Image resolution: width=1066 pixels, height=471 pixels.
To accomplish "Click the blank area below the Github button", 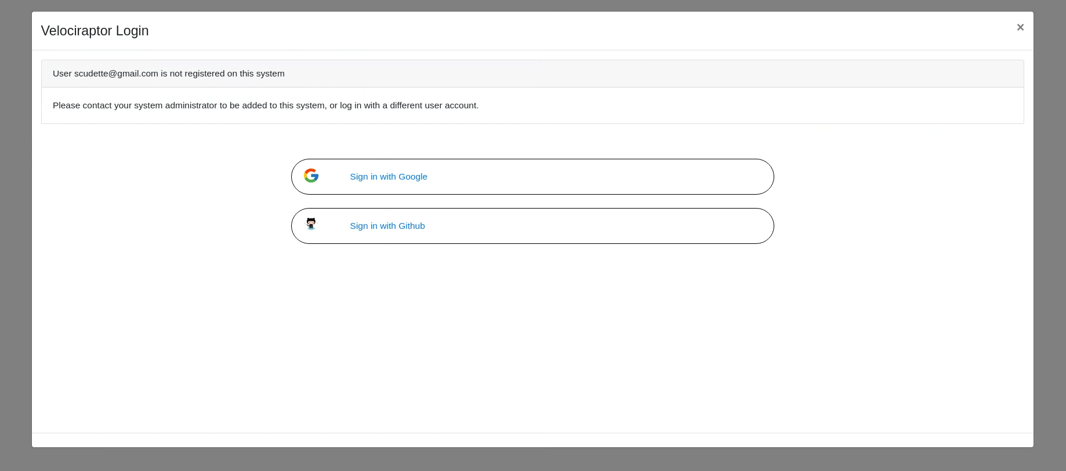I will (x=532, y=336).
